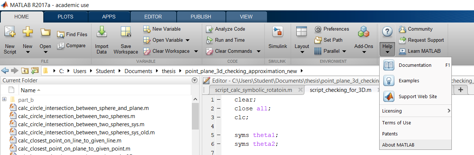
Task: Click the Import Data icon
Action: pyautogui.click(x=101, y=32)
